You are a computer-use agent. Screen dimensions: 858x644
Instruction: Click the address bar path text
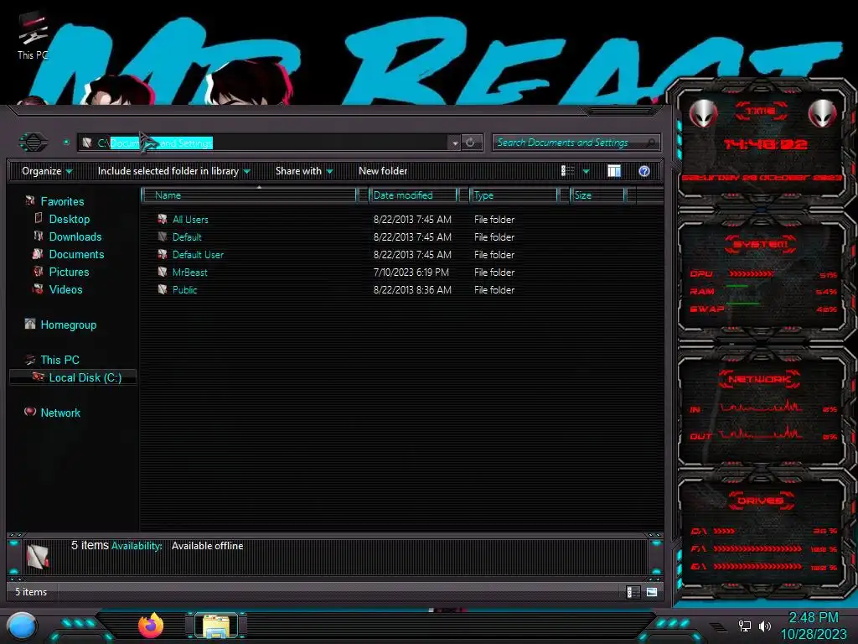(155, 143)
